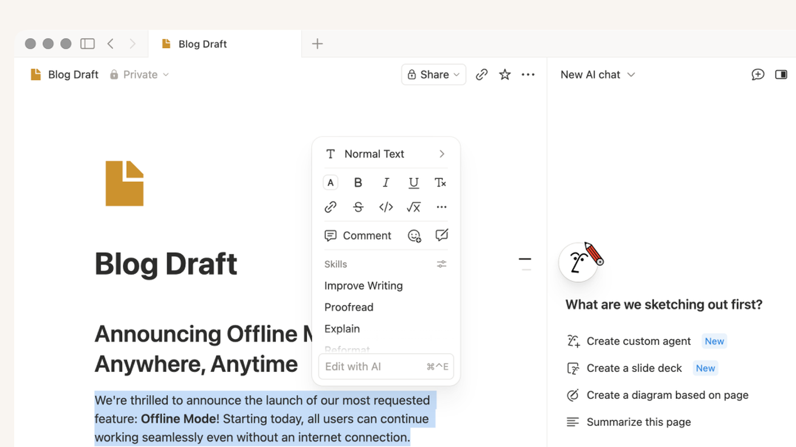This screenshot has height=447, width=796.
Task: Focus the Edit with AI input field
Action: [x=386, y=366]
